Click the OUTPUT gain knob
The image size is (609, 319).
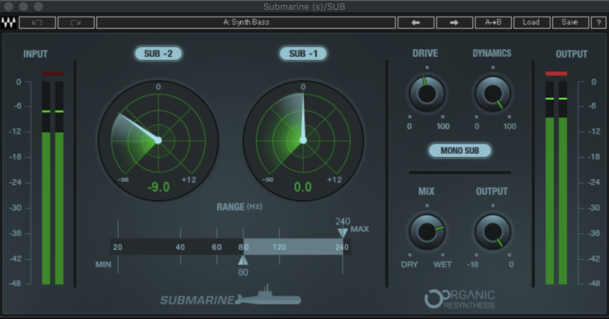[493, 232]
